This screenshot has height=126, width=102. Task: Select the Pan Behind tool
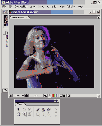pyautogui.click(x=30, y=114)
